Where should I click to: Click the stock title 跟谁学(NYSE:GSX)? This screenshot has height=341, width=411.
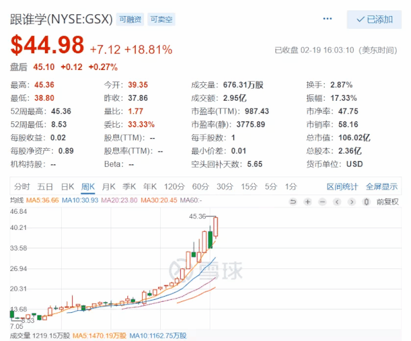pos(61,19)
